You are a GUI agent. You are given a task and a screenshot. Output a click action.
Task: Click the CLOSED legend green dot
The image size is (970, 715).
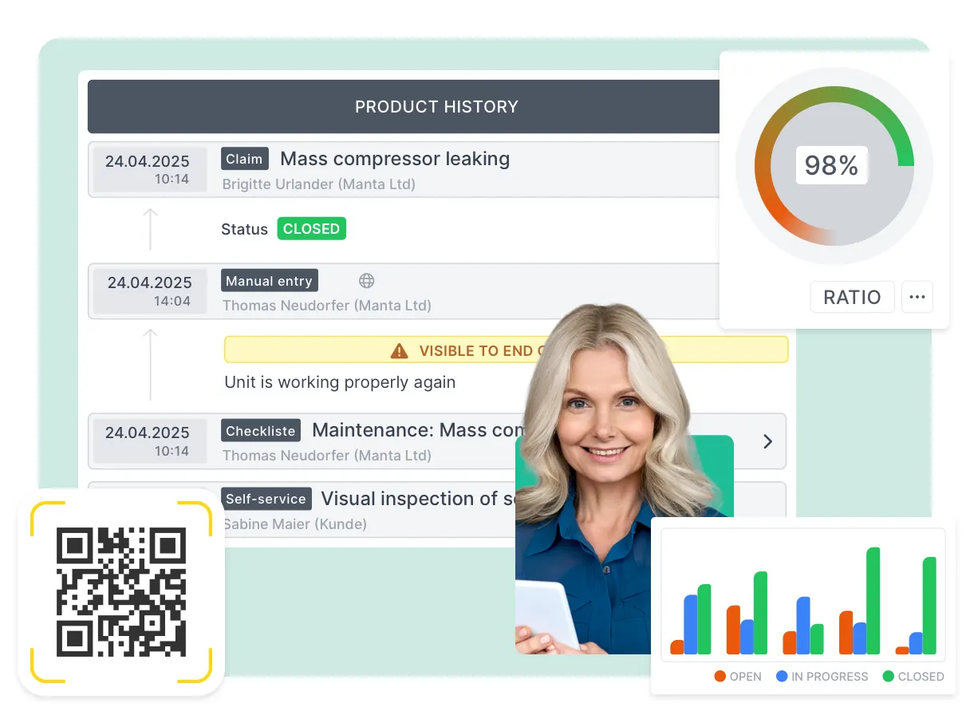(x=889, y=676)
